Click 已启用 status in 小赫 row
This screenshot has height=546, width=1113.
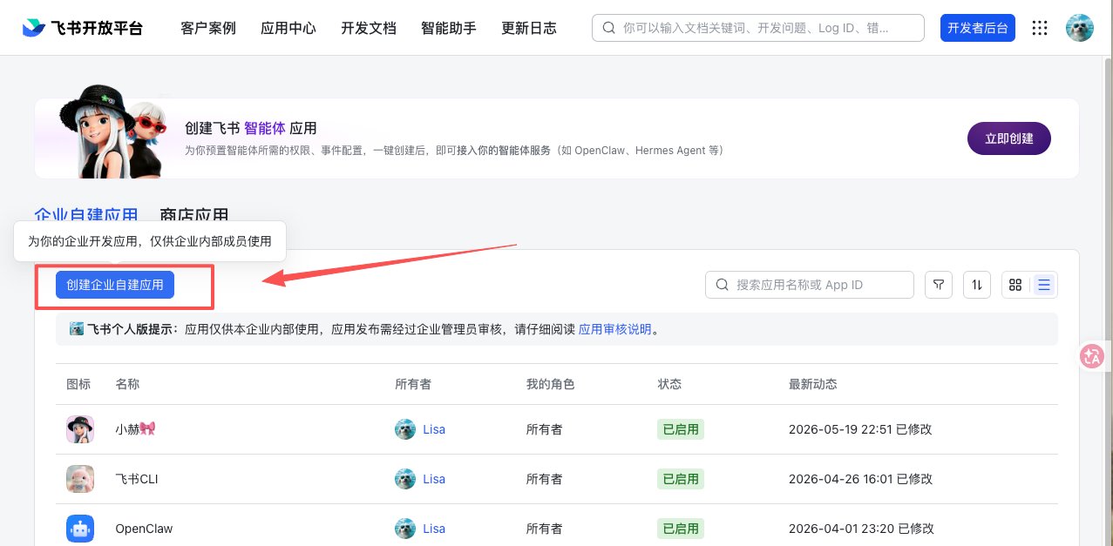tap(681, 429)
